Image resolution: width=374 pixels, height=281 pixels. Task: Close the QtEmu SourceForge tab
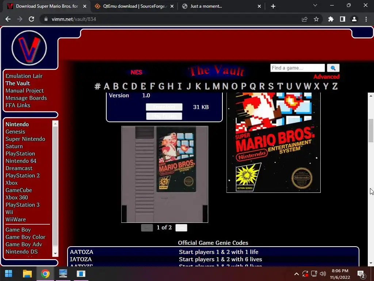(172, 6)
